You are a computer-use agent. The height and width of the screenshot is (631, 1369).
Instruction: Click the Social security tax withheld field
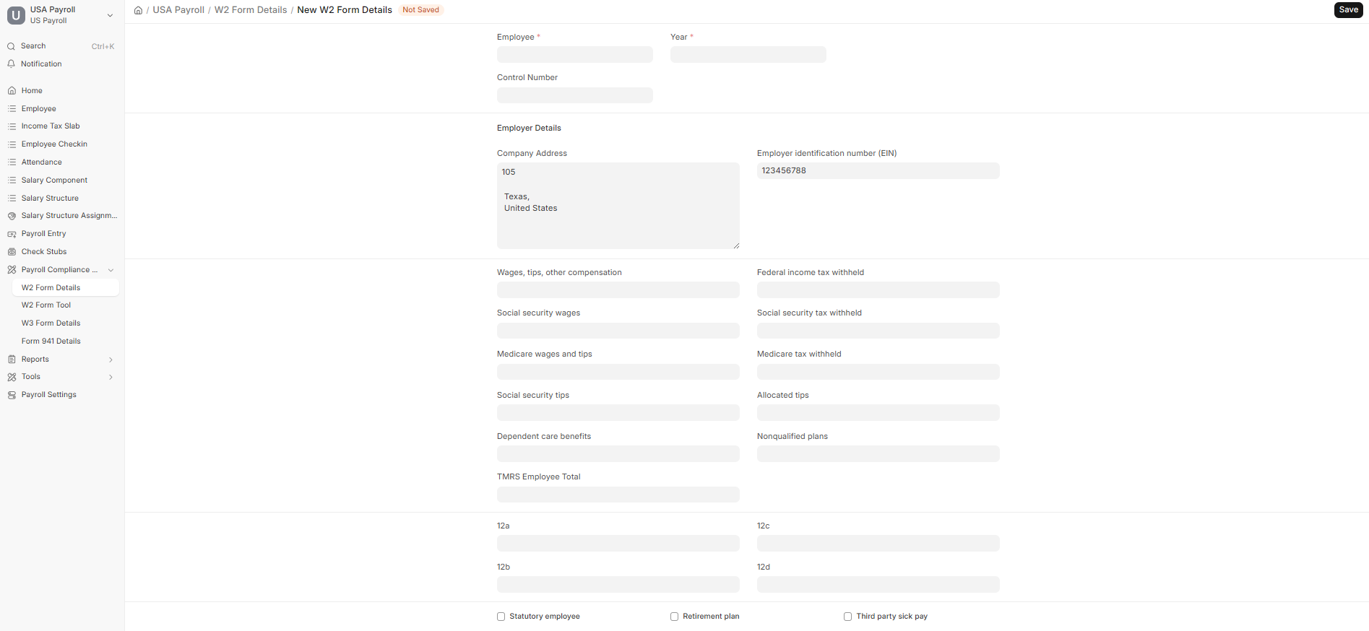click(878, 331)
